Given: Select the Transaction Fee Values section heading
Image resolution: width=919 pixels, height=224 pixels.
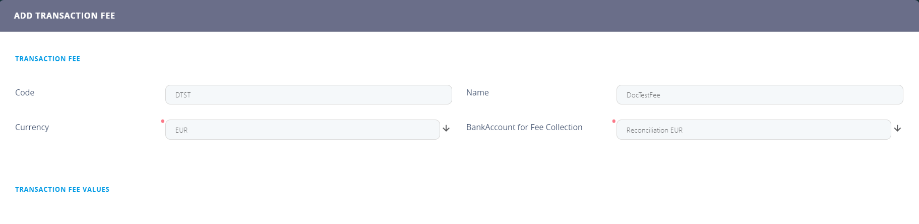Looking at the screenshot, I should coord(62,189).
